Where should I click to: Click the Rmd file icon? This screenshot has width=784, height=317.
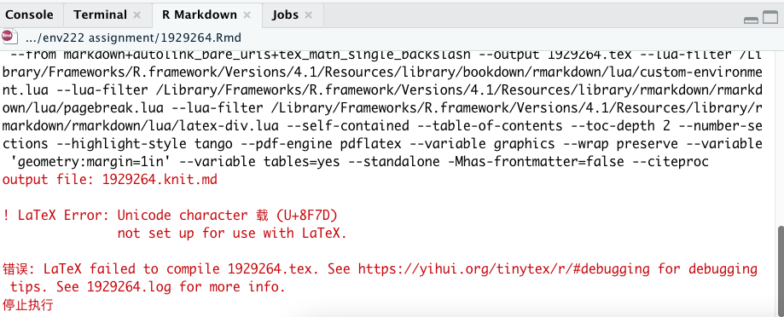(9, 37)
